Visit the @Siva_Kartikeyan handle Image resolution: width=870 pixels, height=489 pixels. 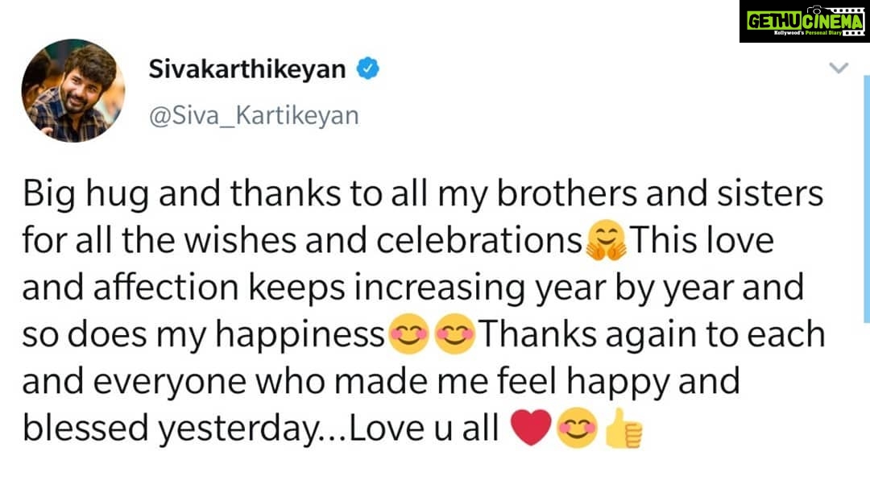coord(254,116)
